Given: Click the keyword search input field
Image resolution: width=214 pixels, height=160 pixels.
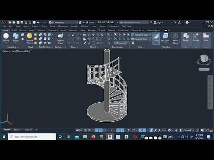Looking at the screenshot, I should tap(134, 22).
